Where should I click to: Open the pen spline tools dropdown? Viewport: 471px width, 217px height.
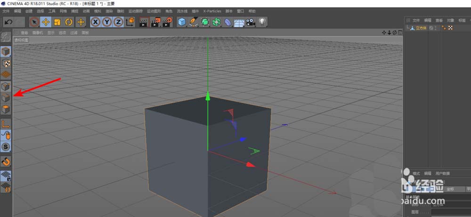pyautogui.click(x=193, y=22)
